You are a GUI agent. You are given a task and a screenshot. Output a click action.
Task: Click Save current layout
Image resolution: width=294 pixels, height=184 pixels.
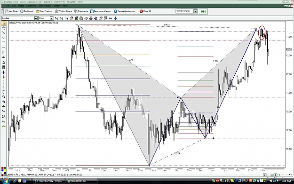point(101,11)
